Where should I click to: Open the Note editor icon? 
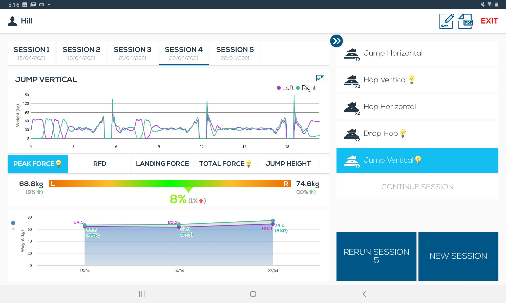click(446, 21)
